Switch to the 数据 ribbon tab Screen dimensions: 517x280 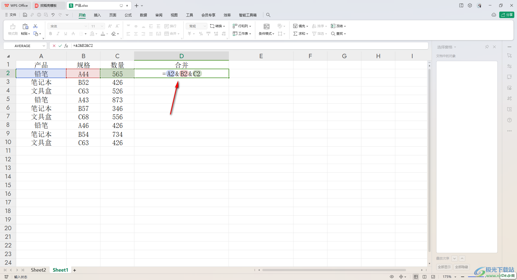(x=144, y=15)
